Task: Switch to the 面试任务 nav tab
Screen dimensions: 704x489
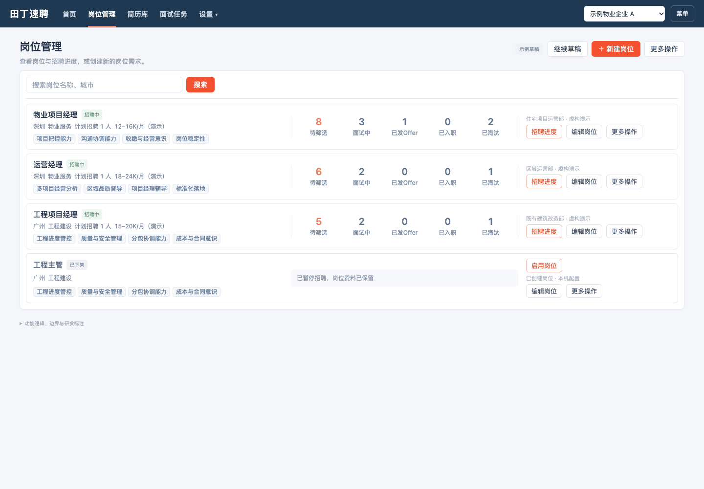Action: point(174,14)
